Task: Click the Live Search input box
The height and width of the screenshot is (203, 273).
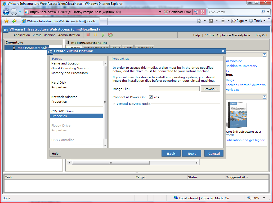Action: click(234, 12)
